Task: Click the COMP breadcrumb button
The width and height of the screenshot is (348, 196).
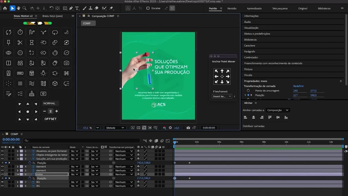Action: [87, 23]
